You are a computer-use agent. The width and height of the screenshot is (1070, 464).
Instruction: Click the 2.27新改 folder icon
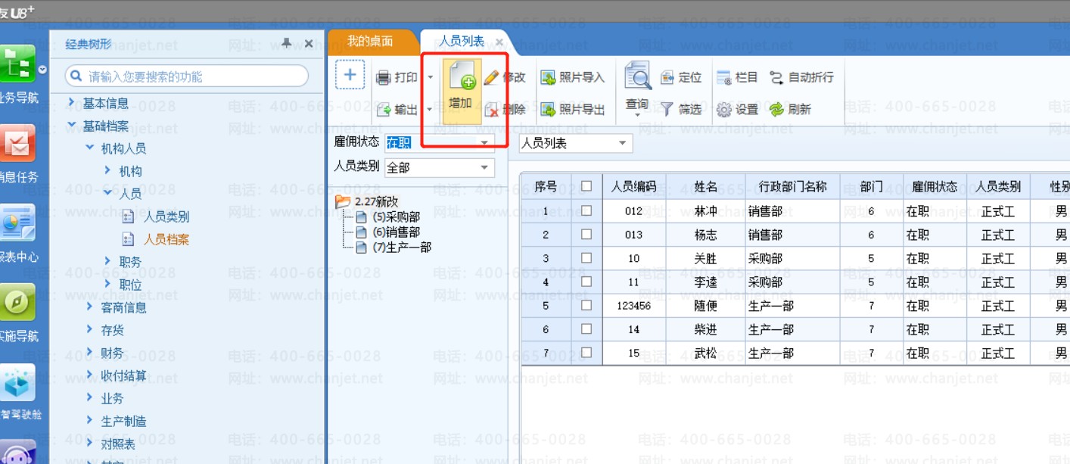pyautogui.click(x=343, y=201)
